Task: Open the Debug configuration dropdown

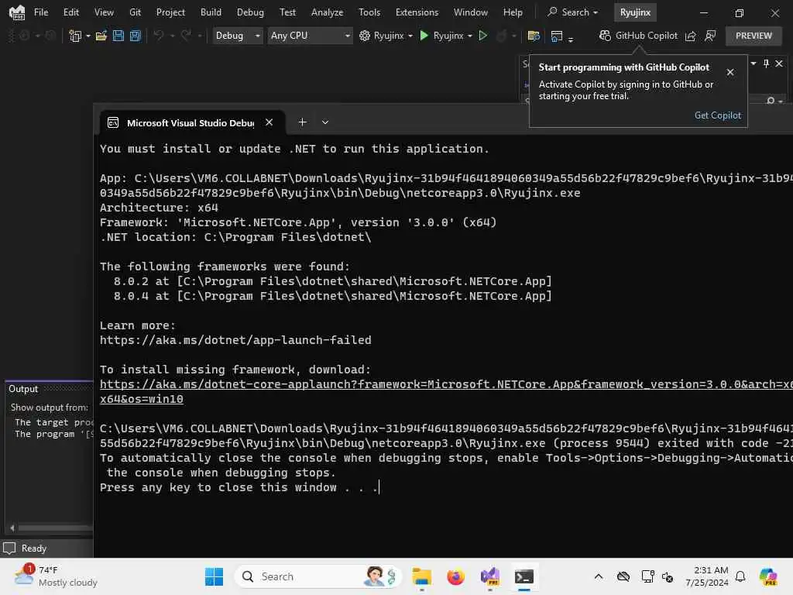Action: (x=237, y=36)
